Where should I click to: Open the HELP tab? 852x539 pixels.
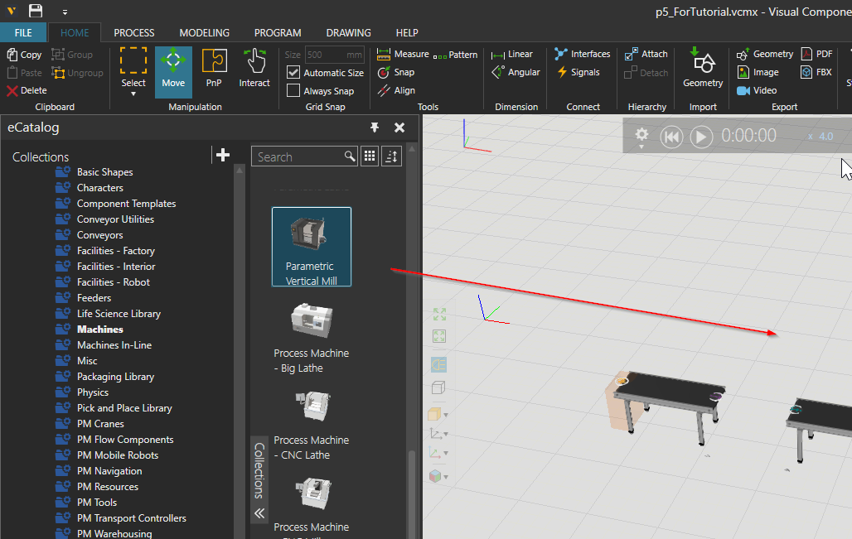[407, 32]
